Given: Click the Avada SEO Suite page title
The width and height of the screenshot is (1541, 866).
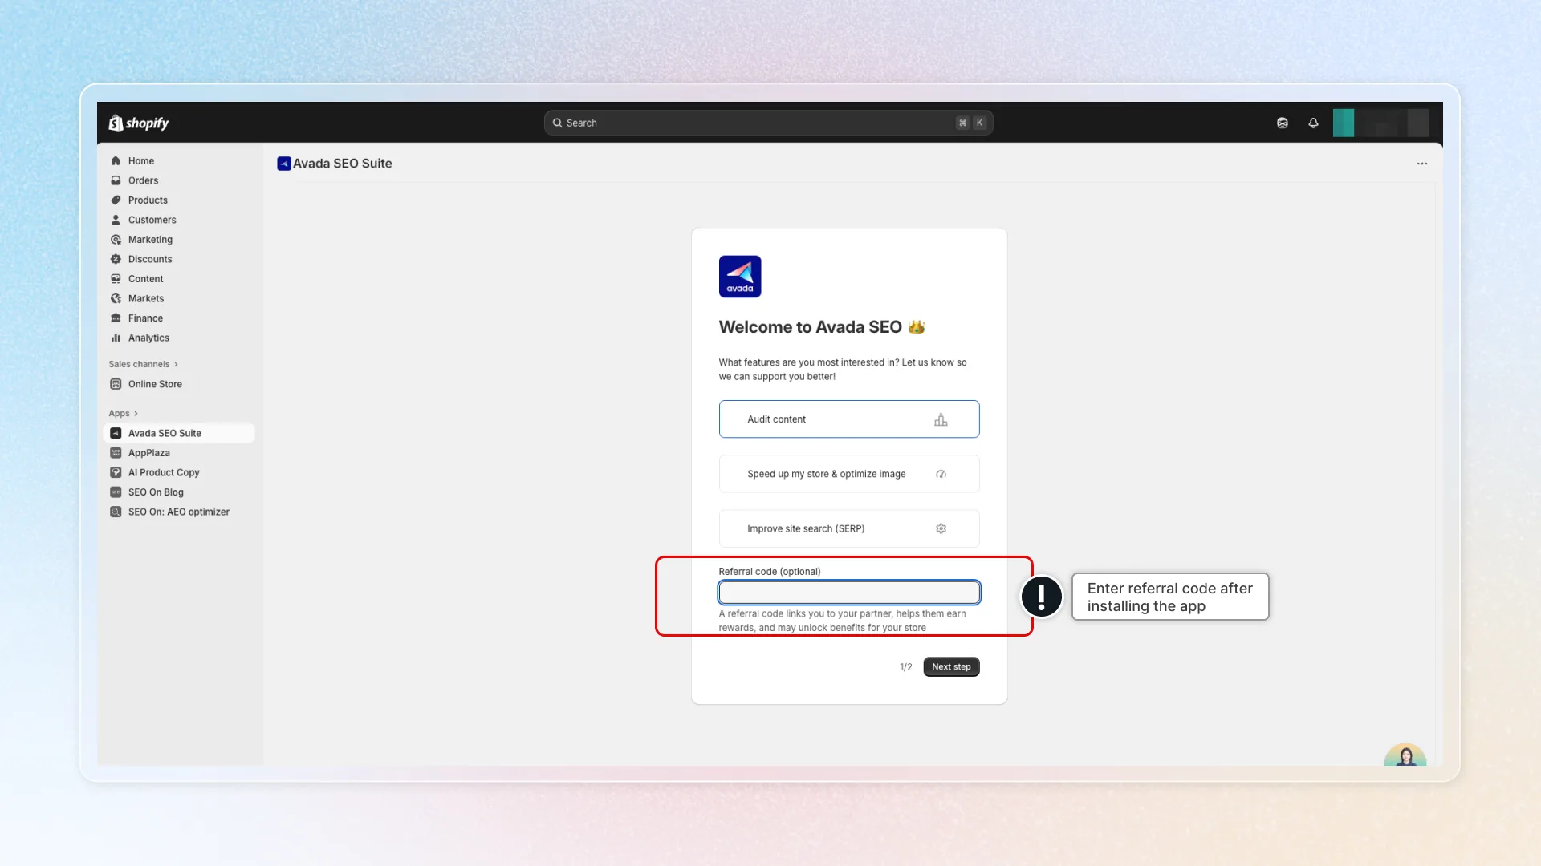Looking at the screenshot, I should coord(342,164).
